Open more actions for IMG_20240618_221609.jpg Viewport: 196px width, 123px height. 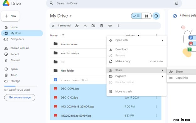point(156,107)
